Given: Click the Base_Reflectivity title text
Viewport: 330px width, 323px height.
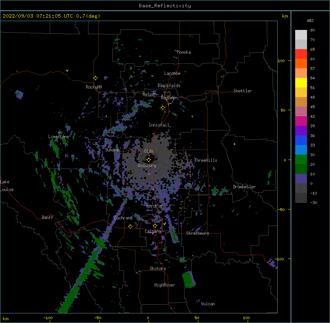Looking at the screenshot, I should point(165,6).
